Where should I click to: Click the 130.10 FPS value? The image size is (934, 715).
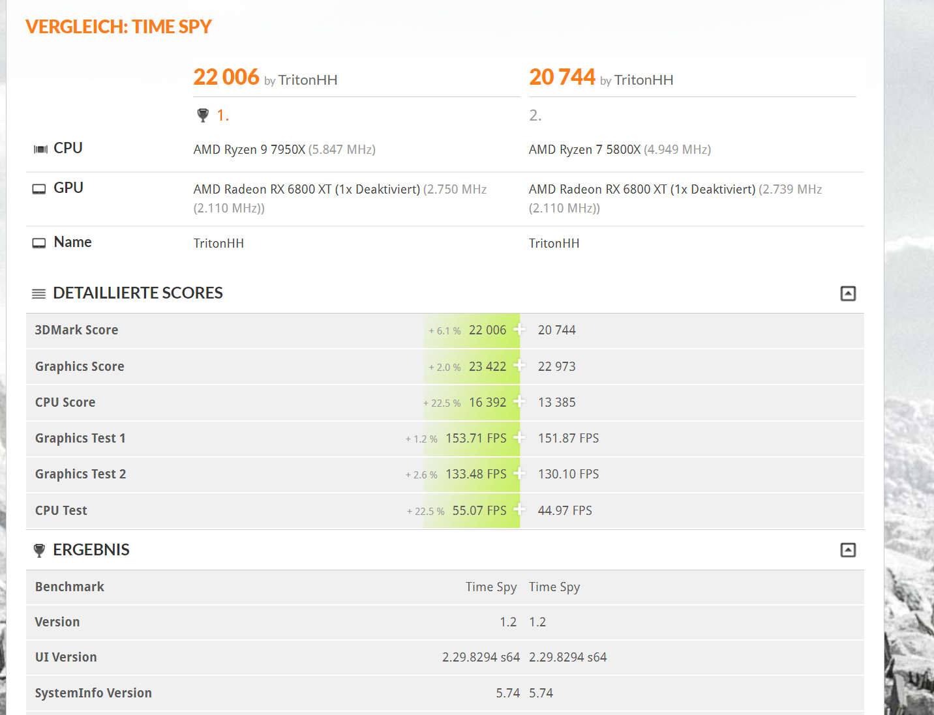(x=569, y=474)
